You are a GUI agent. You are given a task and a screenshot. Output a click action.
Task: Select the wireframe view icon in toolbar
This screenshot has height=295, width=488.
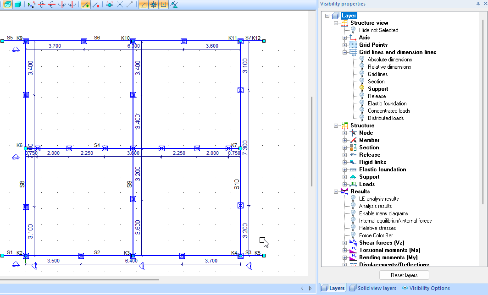coord(8,5)
